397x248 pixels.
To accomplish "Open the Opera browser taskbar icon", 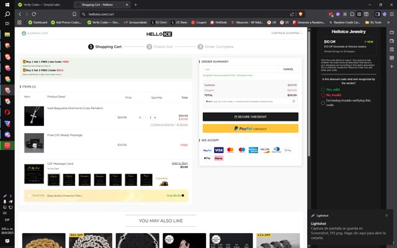I will [7, 112].
